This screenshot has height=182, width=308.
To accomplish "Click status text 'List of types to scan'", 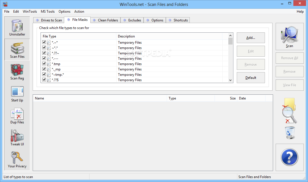I will pyautogui.click(x=18, y=177).
